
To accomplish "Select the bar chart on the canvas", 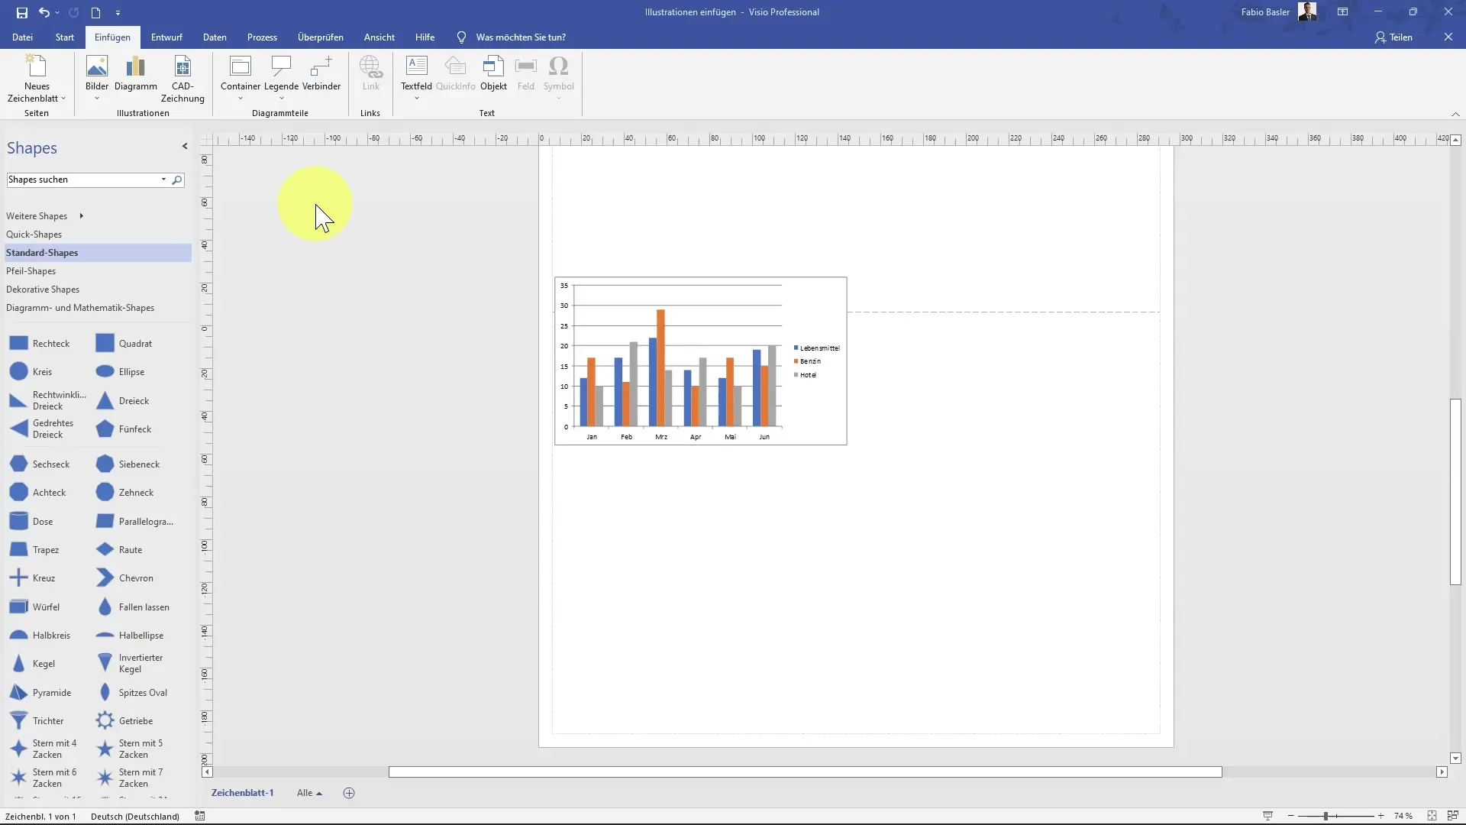I will (700, 361).
